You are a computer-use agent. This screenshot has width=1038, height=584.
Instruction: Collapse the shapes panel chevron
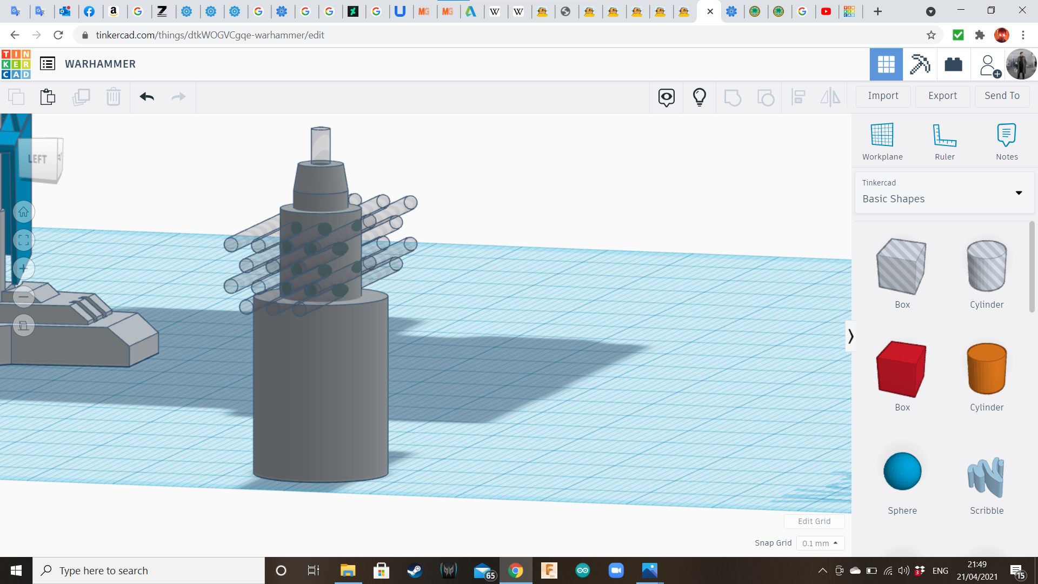[x=850, y=336]
